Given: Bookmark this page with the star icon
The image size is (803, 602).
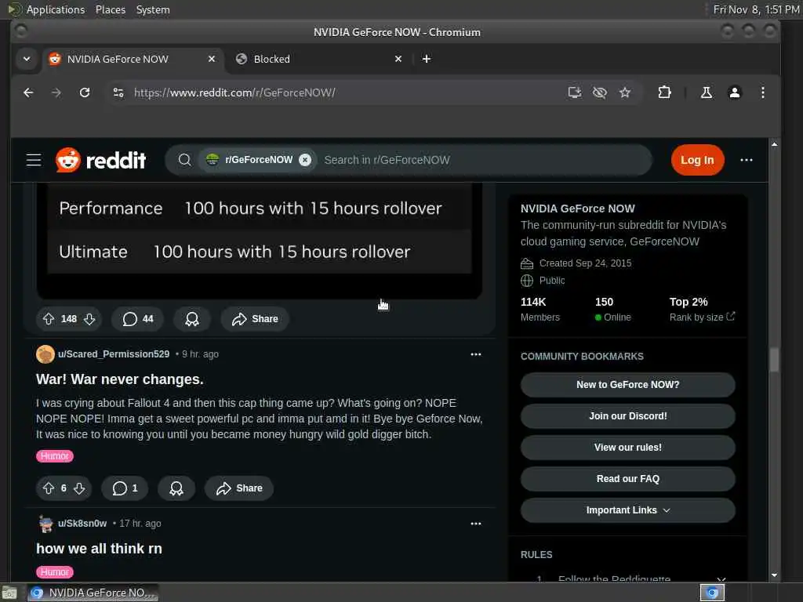Looking at the screenshot, I should [625, 92].
